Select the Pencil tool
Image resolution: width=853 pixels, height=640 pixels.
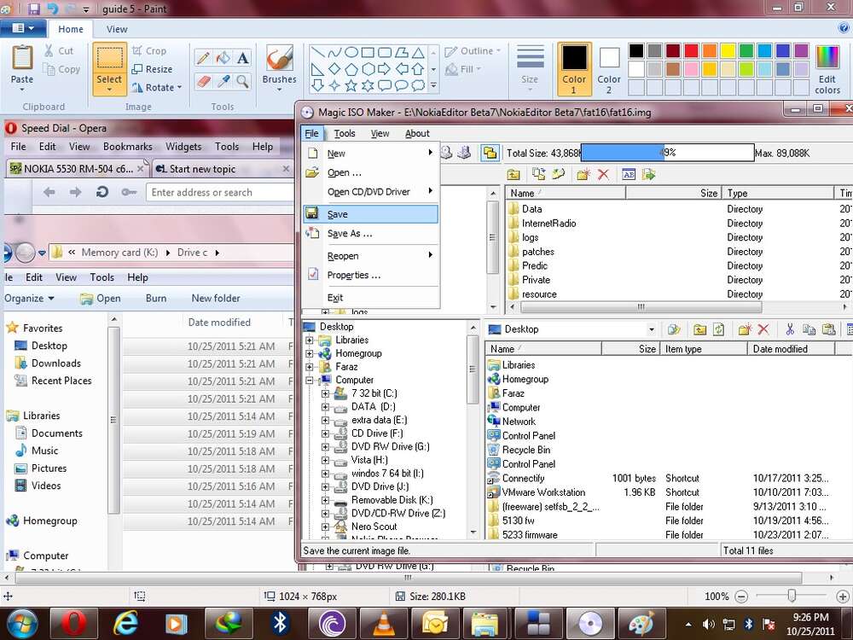[x=203, y=58]
